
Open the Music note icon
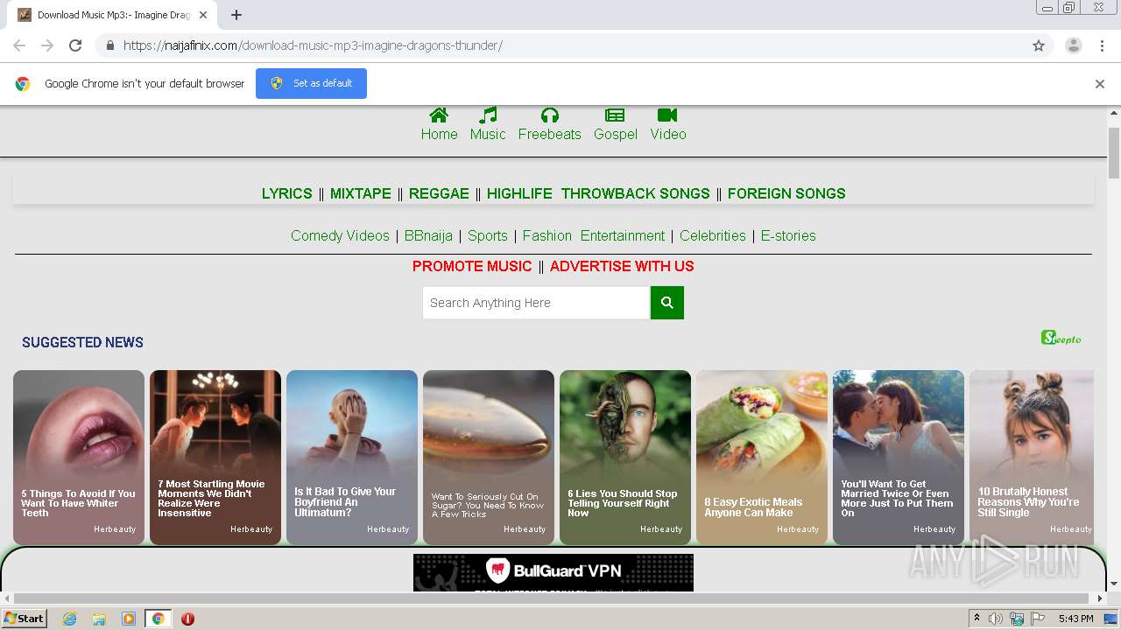tap(488, 115)
